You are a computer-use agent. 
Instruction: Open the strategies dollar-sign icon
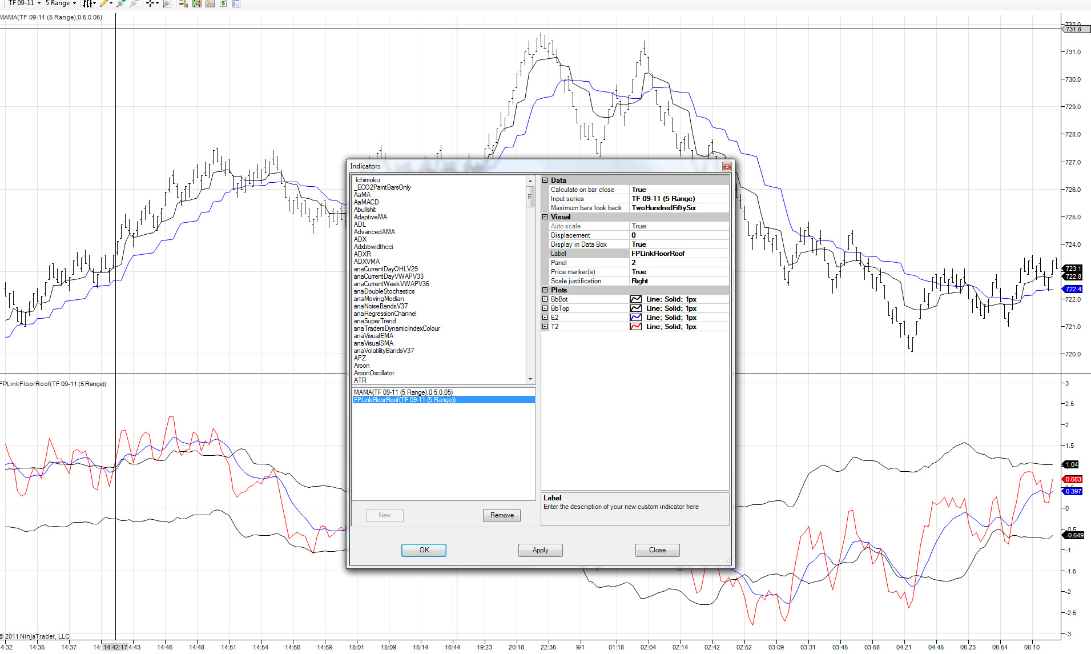click(223, 3)
